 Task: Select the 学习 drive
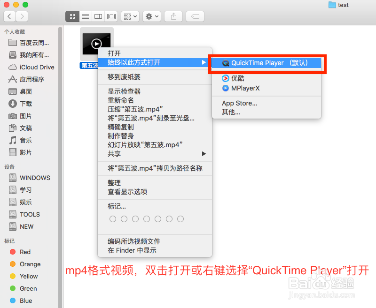pyautogui.click(x=20, y=190)
